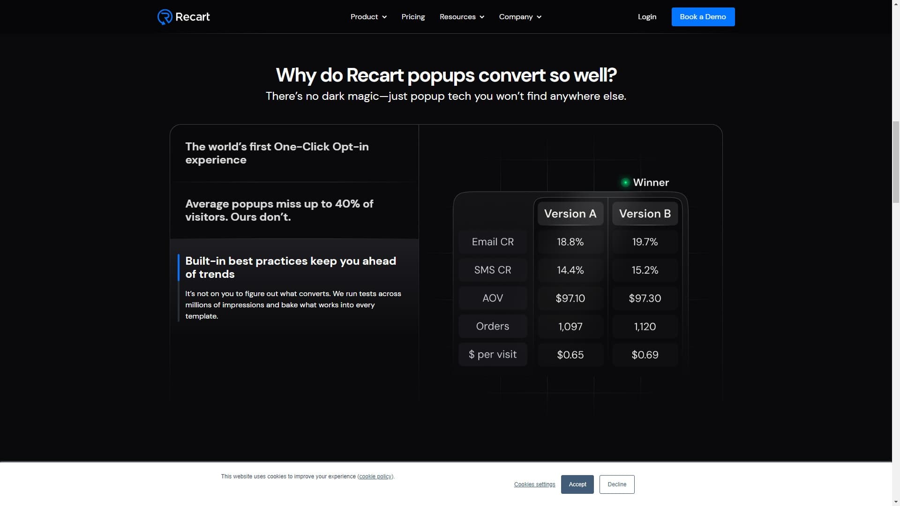
Task: Open Cookies settings link
Action: point(534,484)
